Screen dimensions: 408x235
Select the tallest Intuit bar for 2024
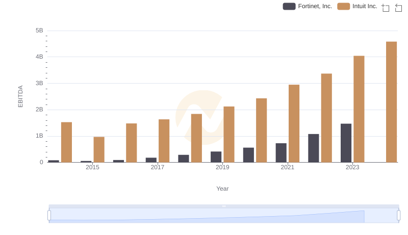coord(391,102)
